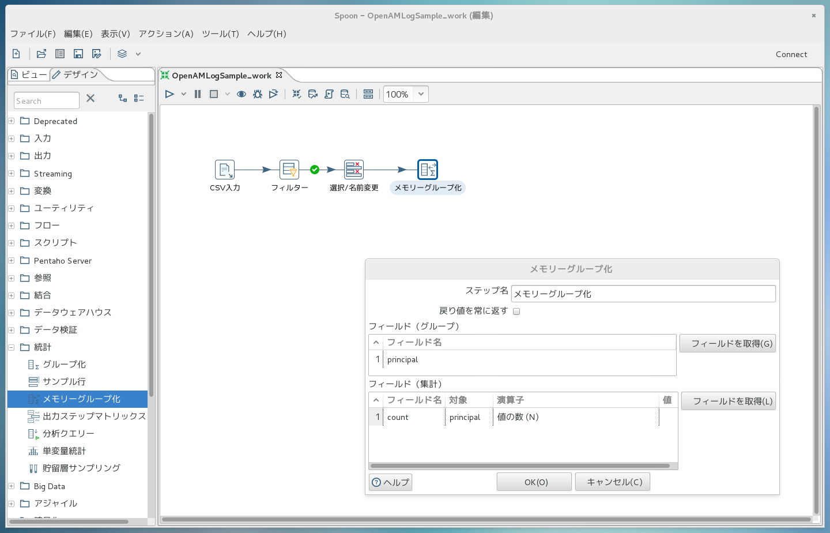This screenshot has width=830, height=533.
Task: Click the aggregate table horizontal scrollbar
Action: 520,466
